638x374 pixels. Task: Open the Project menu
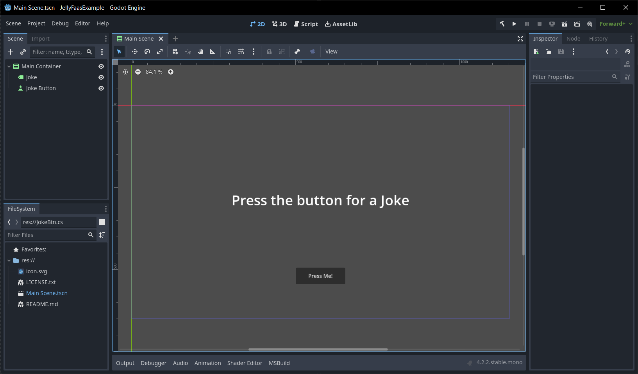click(x=36, y=23)
